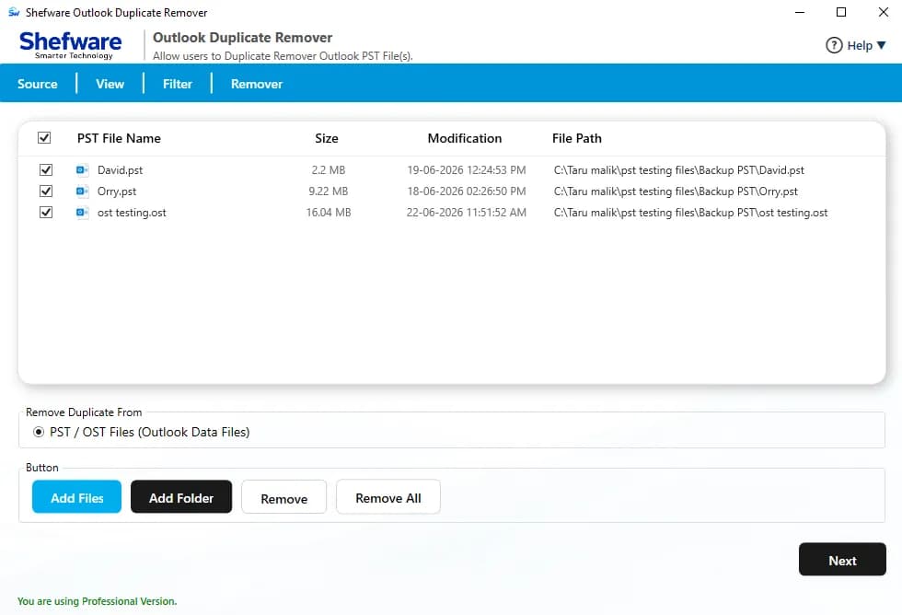The image size is (902, 615).
Task: Select the Orry.pst file name
Action: click(117, 192)
